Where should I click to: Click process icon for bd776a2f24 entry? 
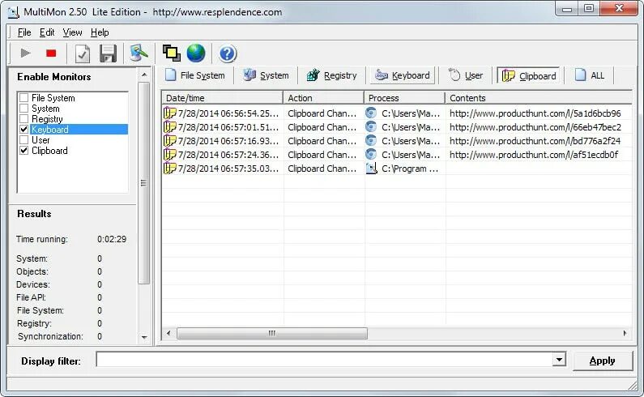[371, 141]
